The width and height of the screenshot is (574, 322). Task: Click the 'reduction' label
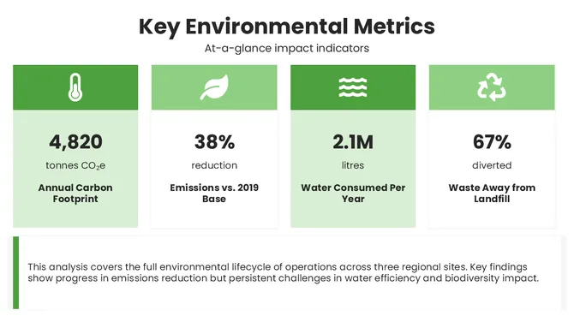click(x=214, y=165)
